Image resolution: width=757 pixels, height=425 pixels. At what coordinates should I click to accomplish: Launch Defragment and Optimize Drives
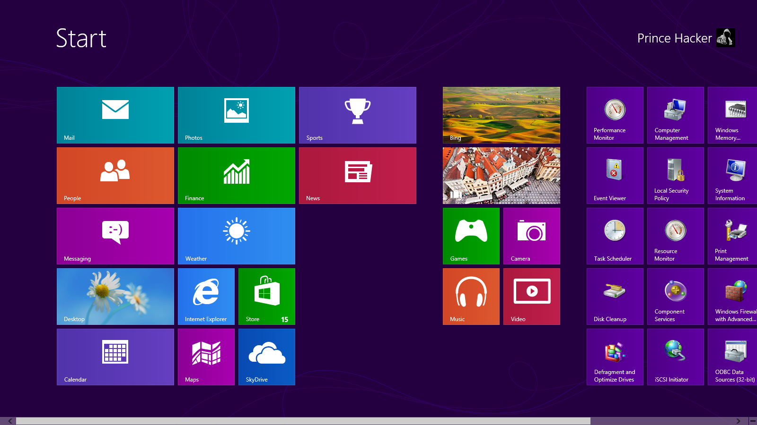coord(615,357)
